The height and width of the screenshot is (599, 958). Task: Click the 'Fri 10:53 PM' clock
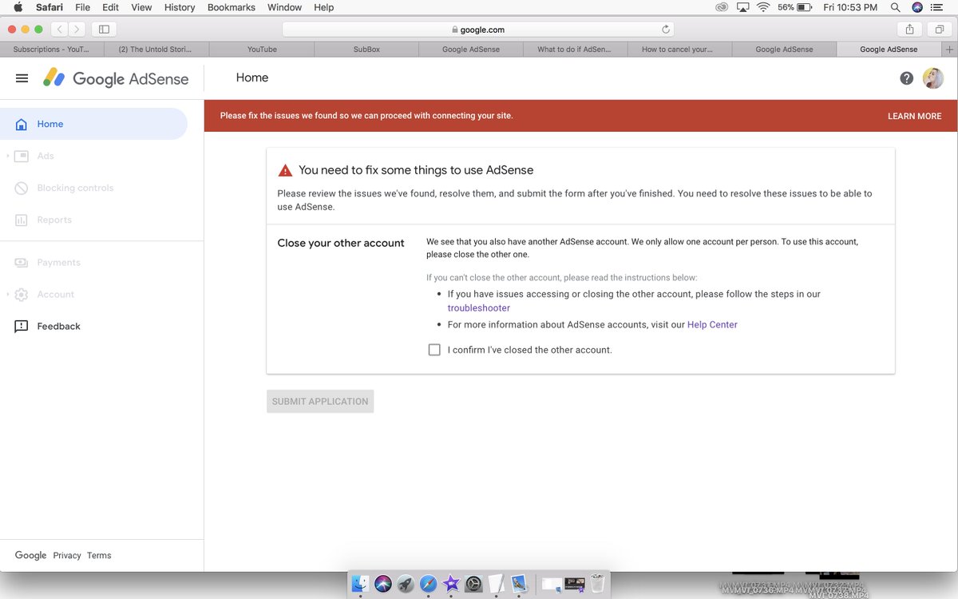click(x=850, y=7)
